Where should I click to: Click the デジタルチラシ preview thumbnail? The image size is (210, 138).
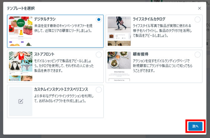[21, 31]
